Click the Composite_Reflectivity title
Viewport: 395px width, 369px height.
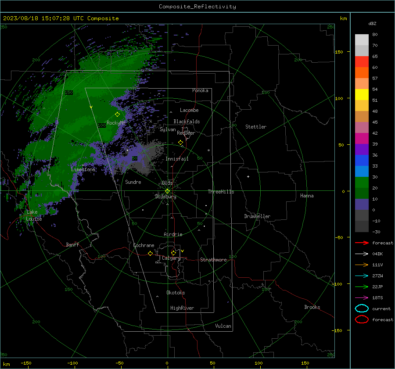point(197,7)
